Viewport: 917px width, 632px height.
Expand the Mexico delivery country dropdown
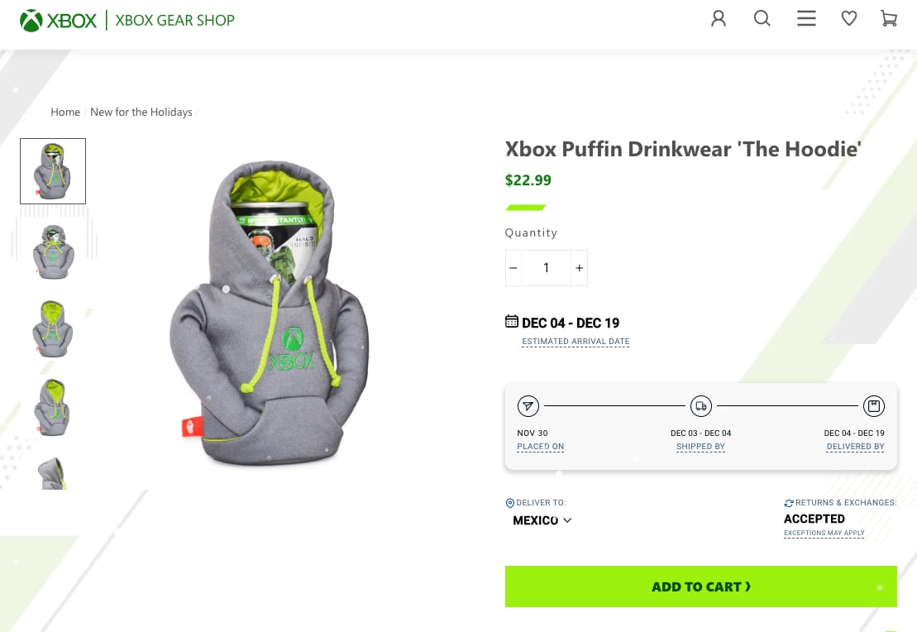click(542, 520)
